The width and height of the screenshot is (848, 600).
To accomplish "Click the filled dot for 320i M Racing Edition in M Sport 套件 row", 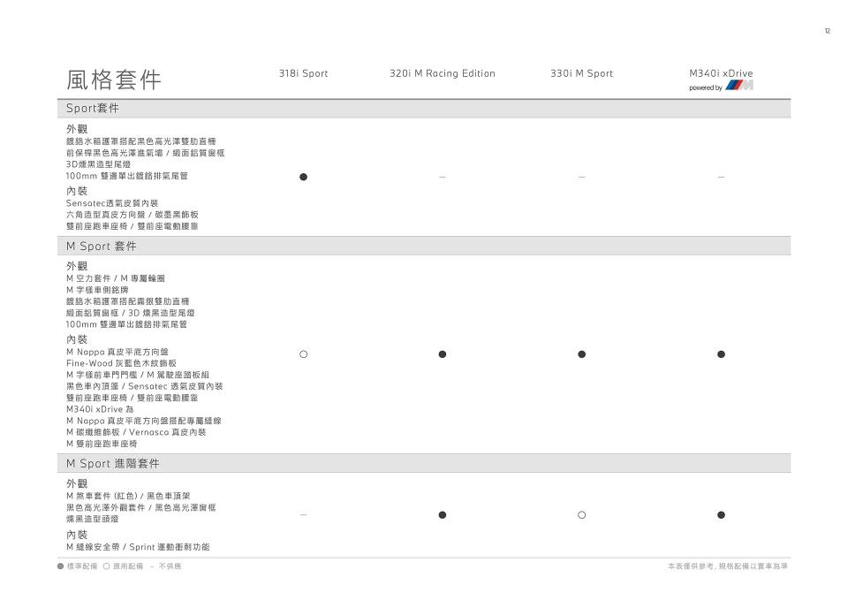I will pos(443,354).
